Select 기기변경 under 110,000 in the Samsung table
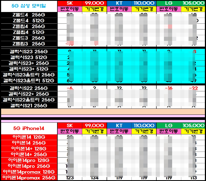Screen dimensions: 206x181 click(x=144, y=9)
